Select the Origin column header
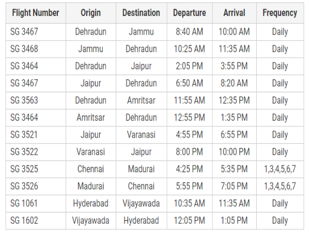 tap(91, 13)
